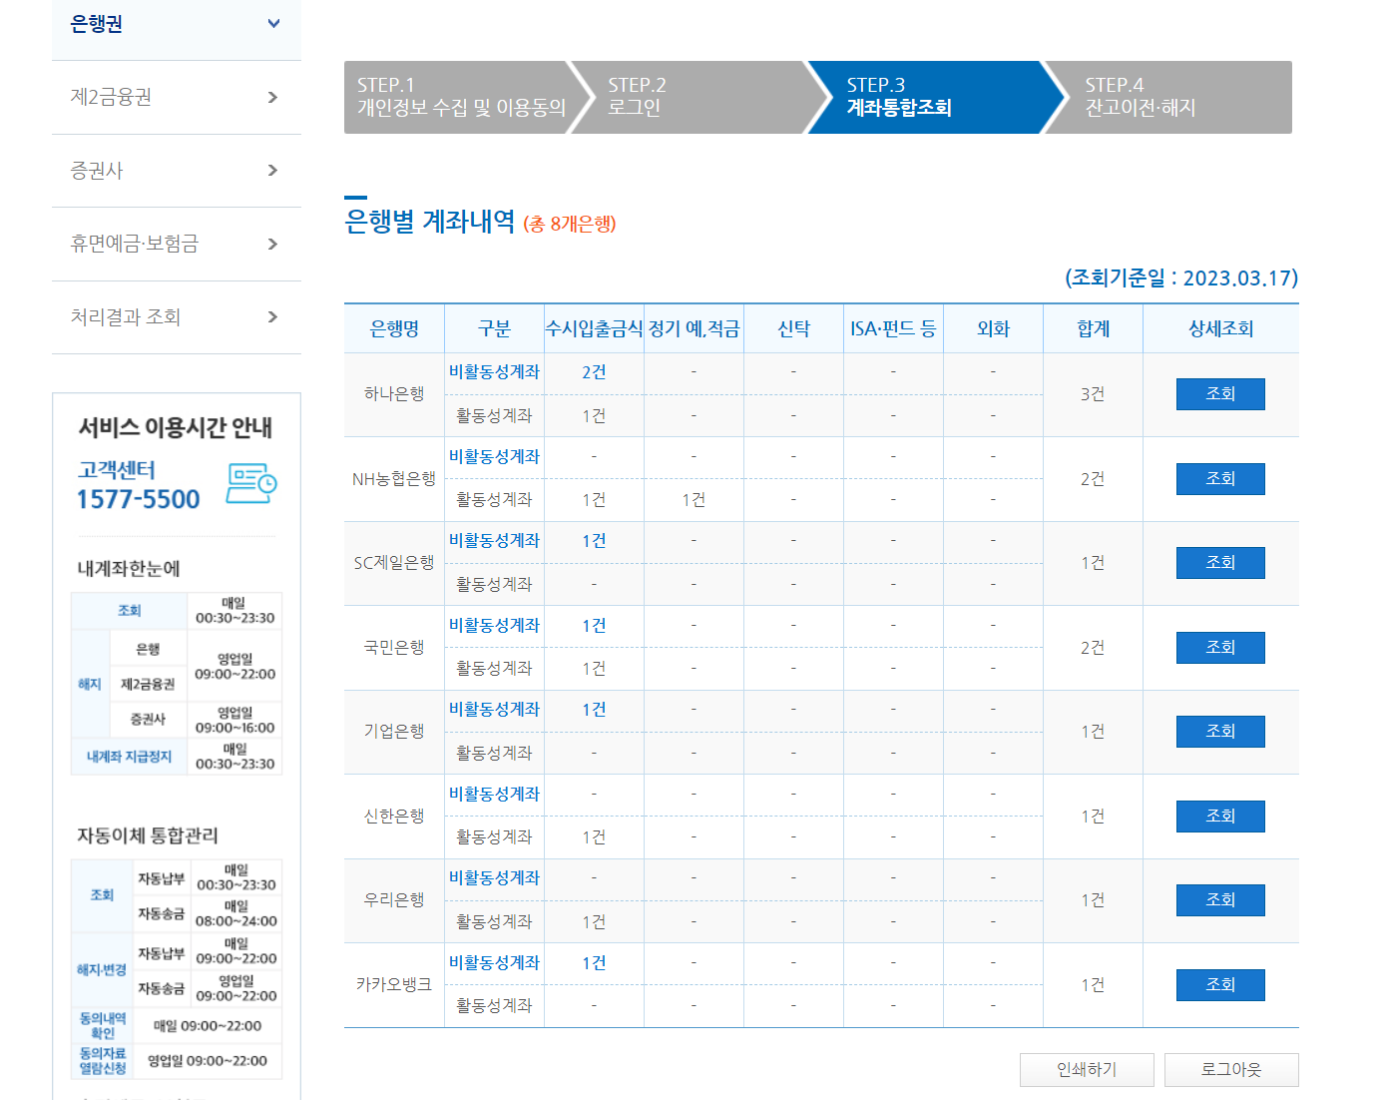Go to STEP.4 잔고이전·해지 step
This screenshot has width=1385, height=1100.
[x=1172, y=97]
